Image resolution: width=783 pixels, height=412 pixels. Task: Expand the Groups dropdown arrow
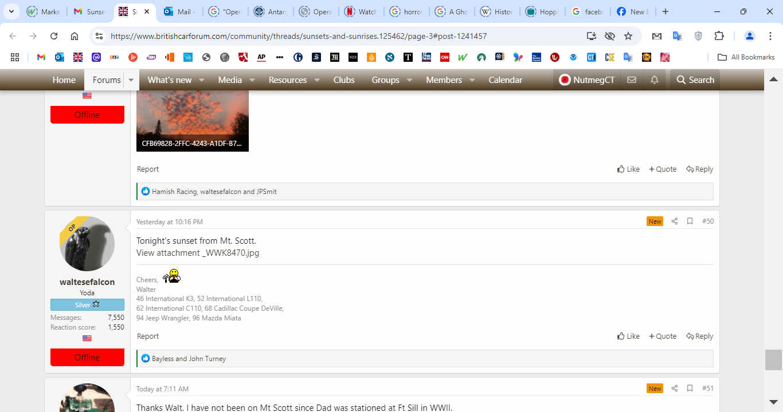pos(409,80)
